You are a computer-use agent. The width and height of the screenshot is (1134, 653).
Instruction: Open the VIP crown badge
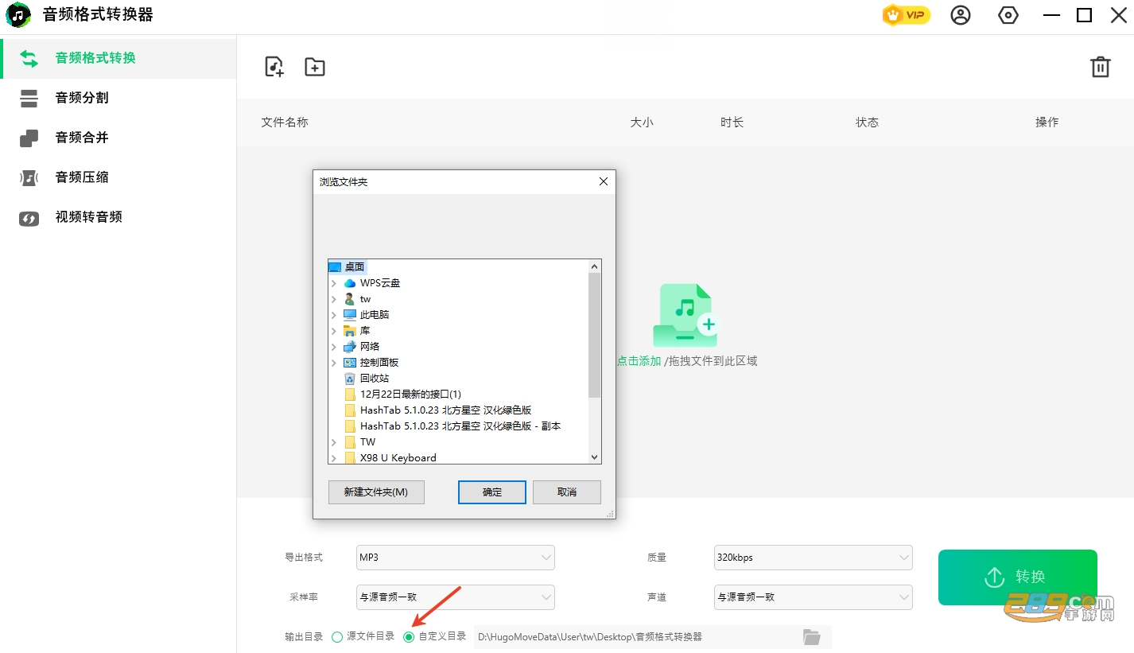tap(907, 15)
